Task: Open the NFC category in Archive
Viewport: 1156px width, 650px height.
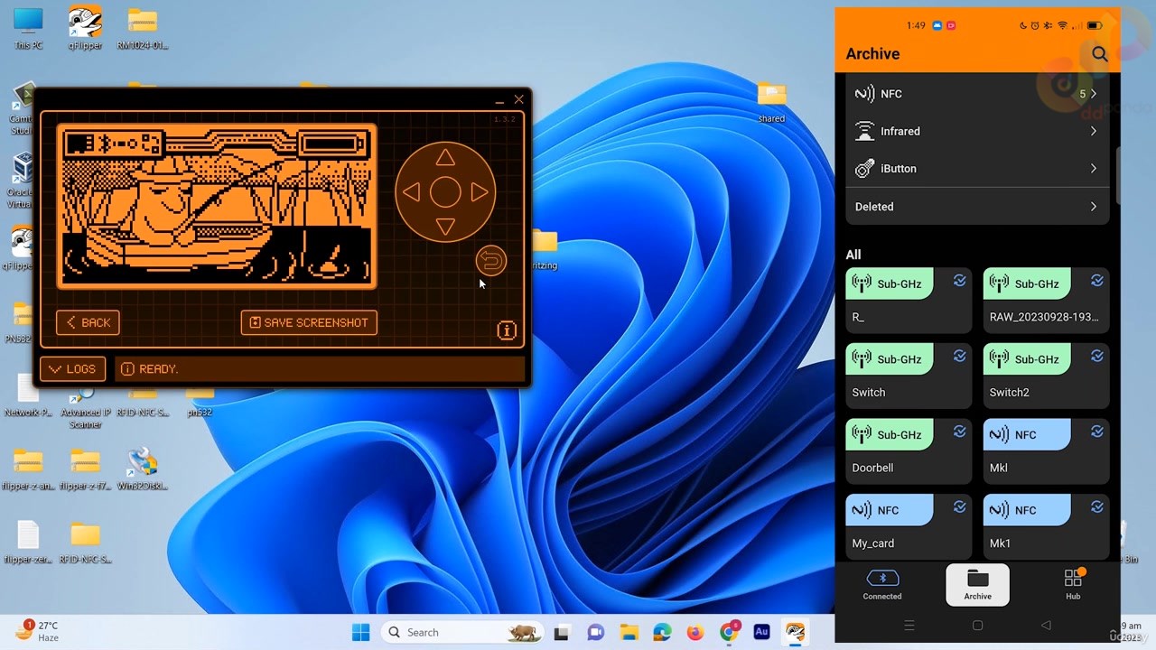Action: pos(977,94)
